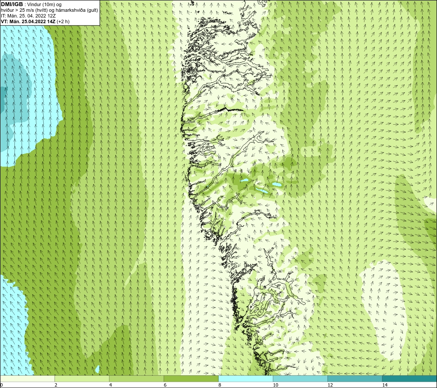437x388 pixels.
Task: Click the scale label '2'
Action: click(56, 385)
